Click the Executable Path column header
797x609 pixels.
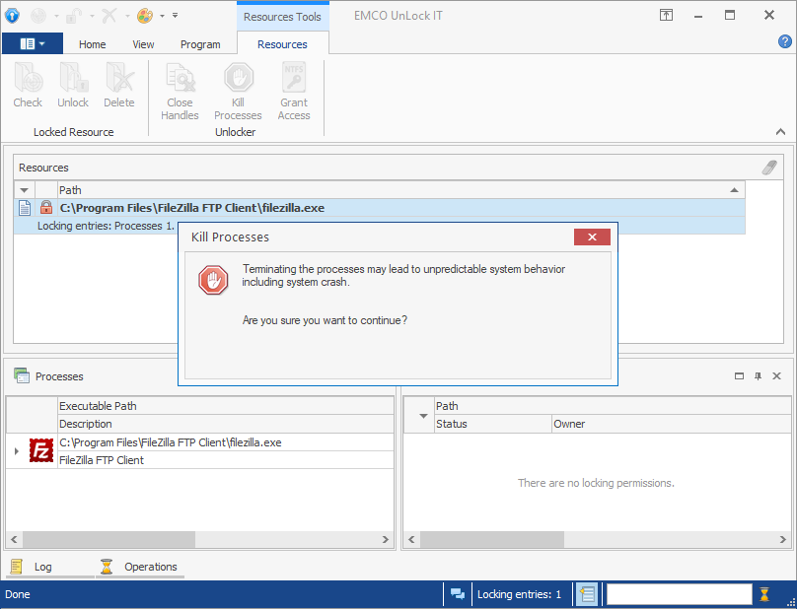click(x=225, y=406)
